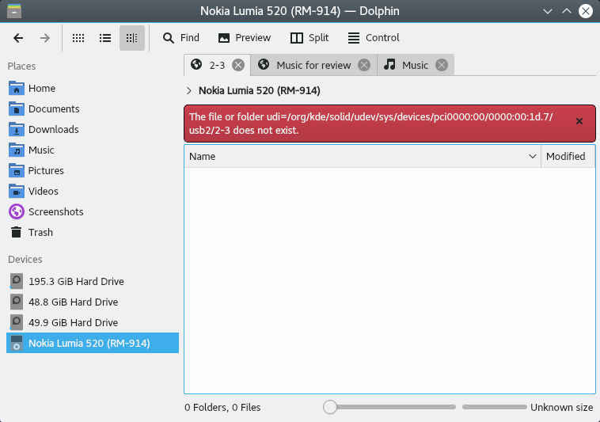The height and width of the screenshot is (422, 600).
Task: Toggle file Preview
Action: click(245, 38)
